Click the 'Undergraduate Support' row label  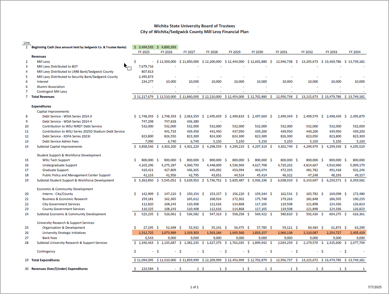(x=60, y=165)
